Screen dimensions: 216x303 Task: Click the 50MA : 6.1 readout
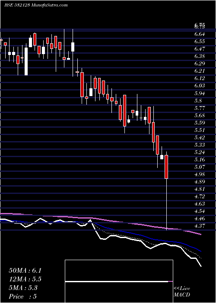(25, 271)
